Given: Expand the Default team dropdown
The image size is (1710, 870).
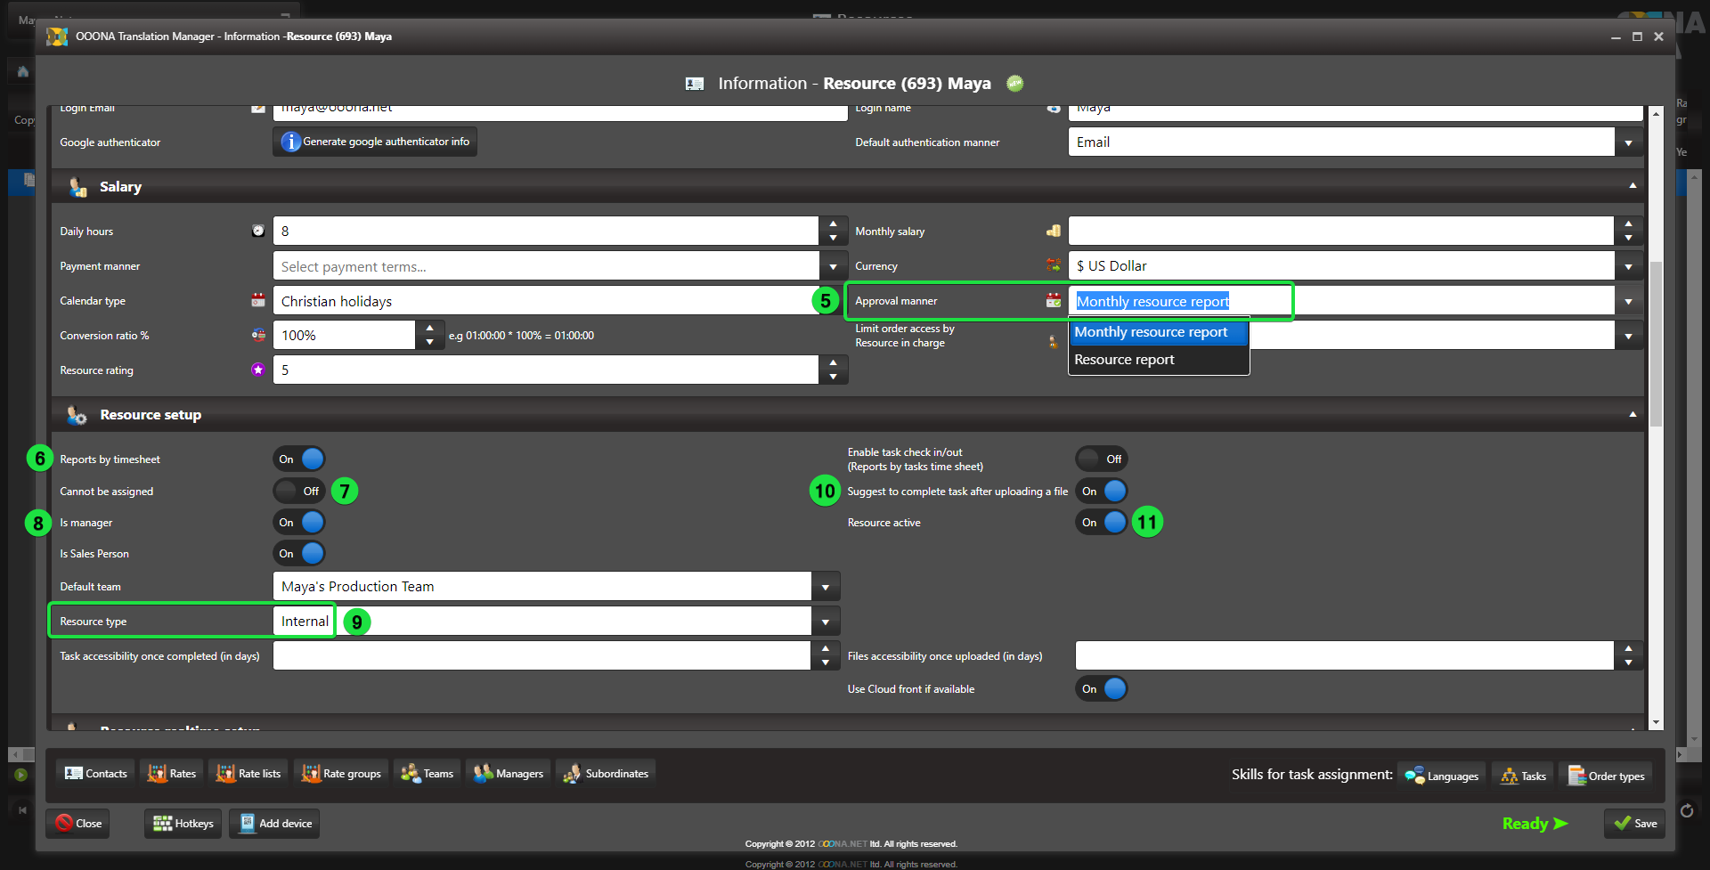Looking at the screenshot, I should click(x=826, y=587).
